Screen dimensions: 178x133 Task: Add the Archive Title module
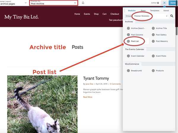(x=159, y=28)
